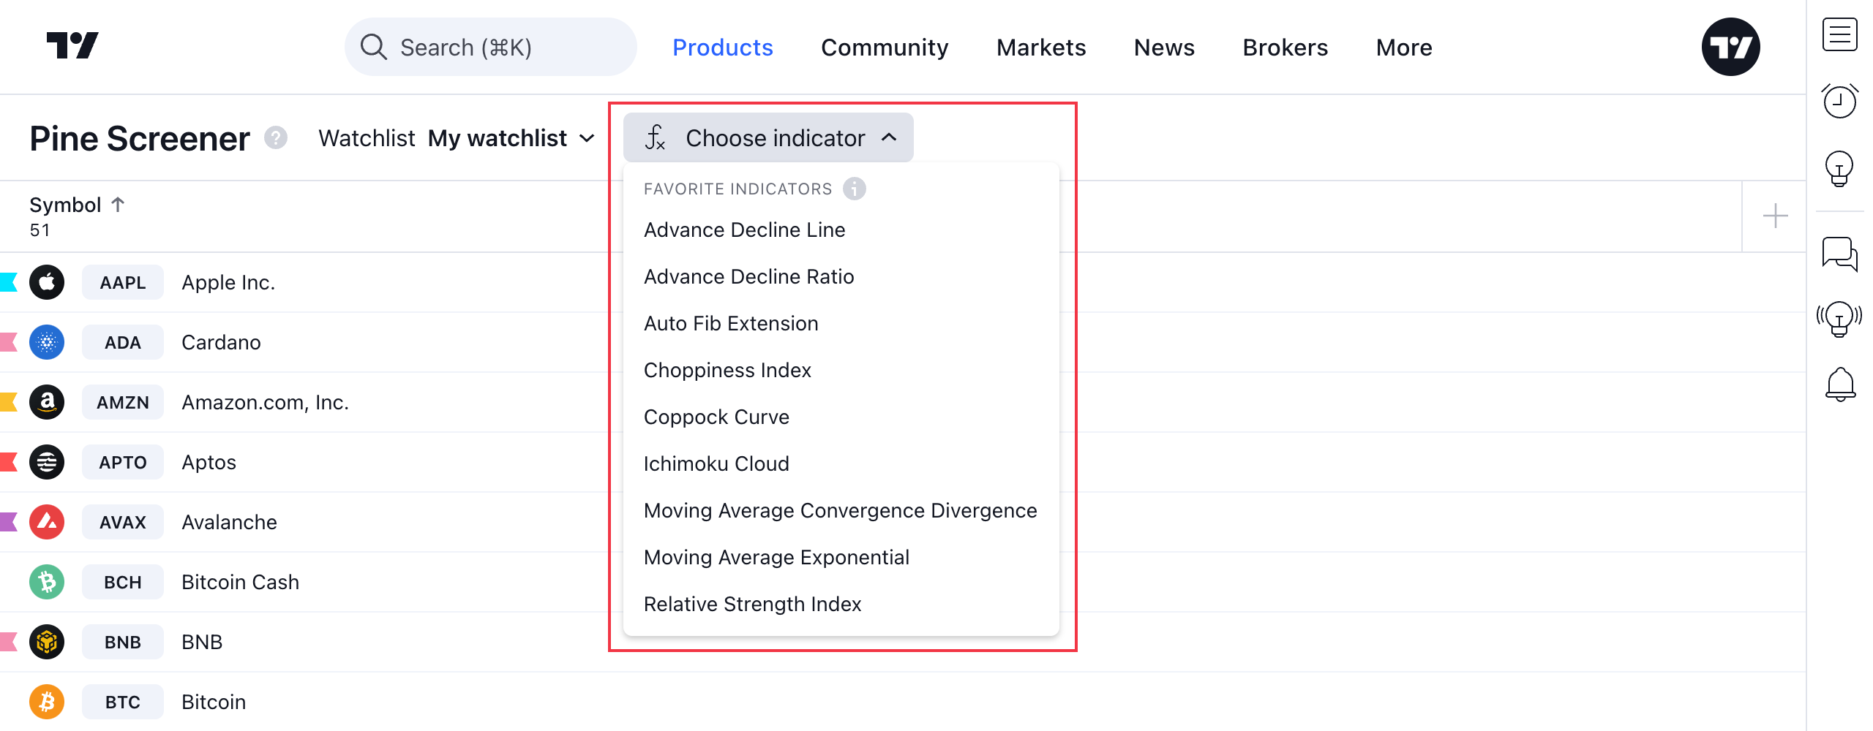1873x731 pixels.
Task: Click the BTC ticker badge
Action: click(123, 702)
